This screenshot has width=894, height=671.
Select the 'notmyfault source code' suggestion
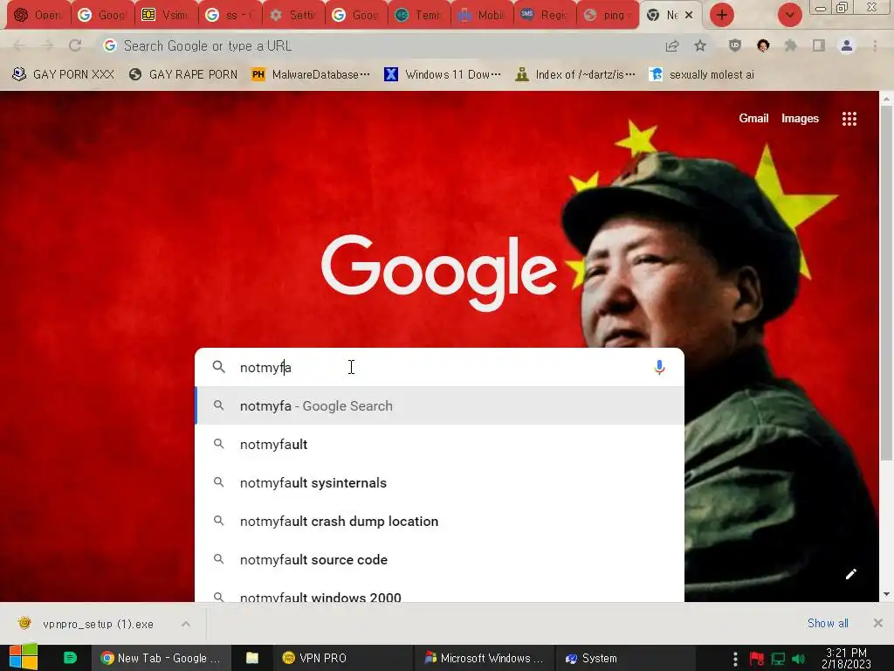tap(439, 560)
